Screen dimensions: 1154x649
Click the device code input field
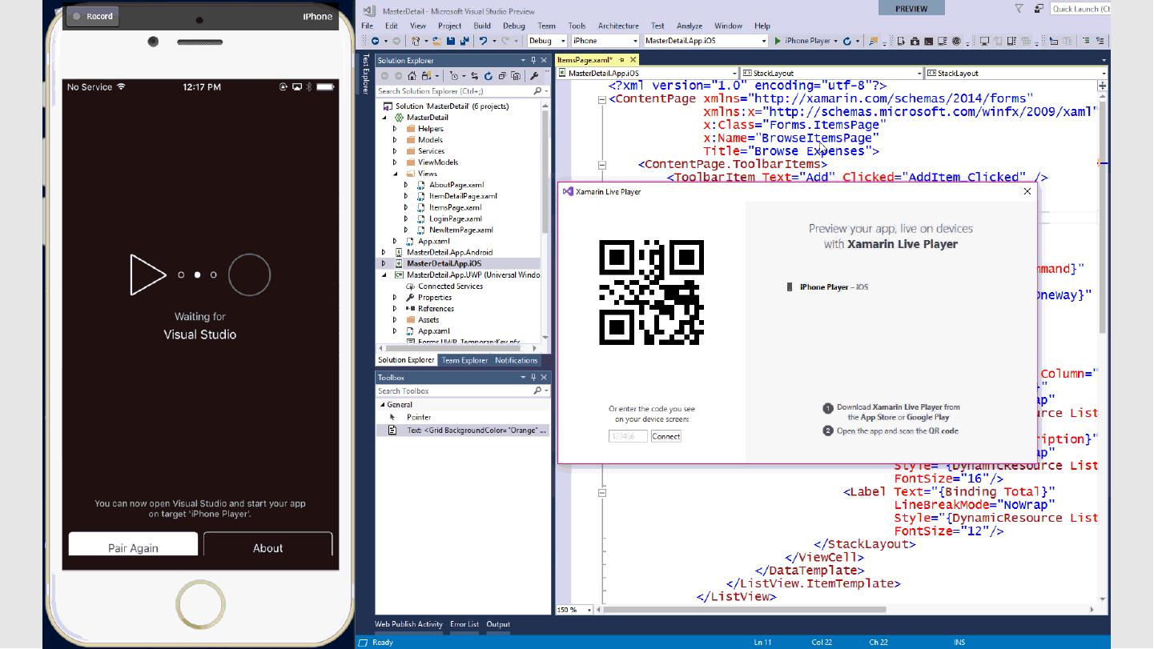627,436
